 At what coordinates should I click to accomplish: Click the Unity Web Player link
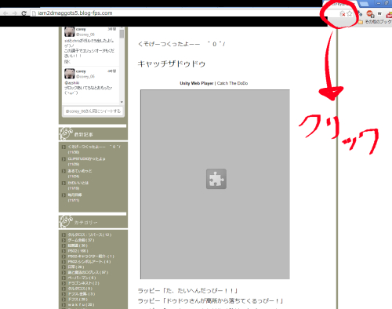point(197,83)
